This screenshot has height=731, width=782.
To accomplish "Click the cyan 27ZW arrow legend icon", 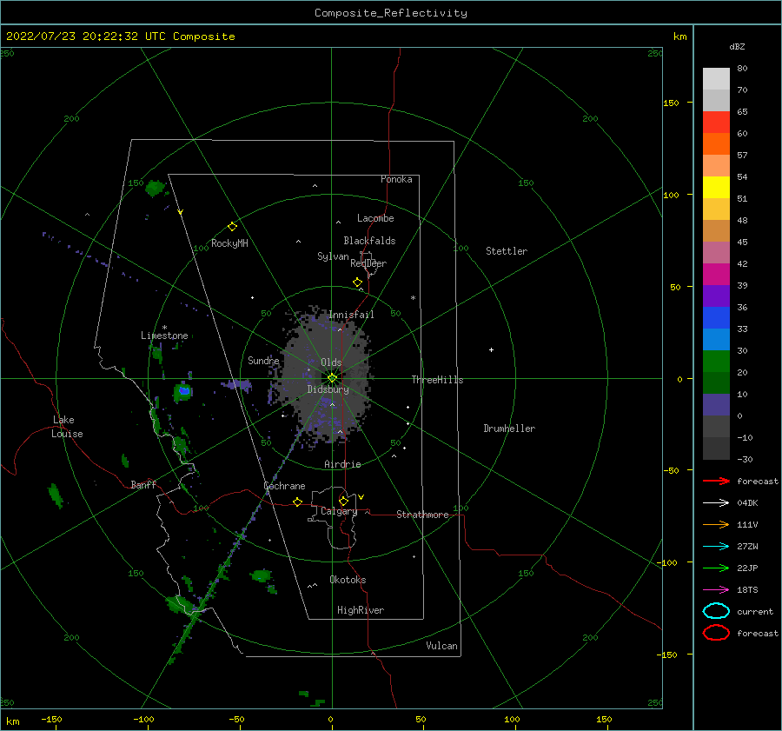I will coord(716,547).
